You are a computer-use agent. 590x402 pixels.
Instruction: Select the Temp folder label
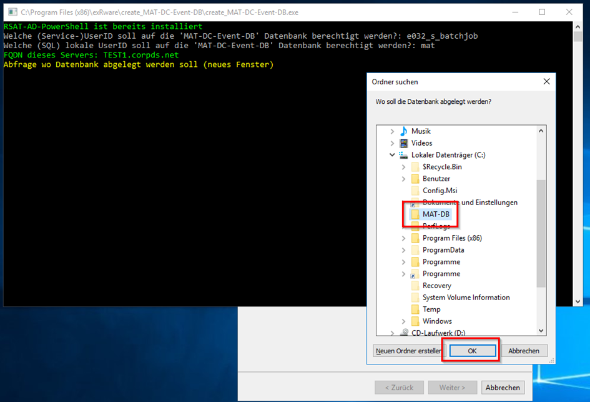pos(431,309)
